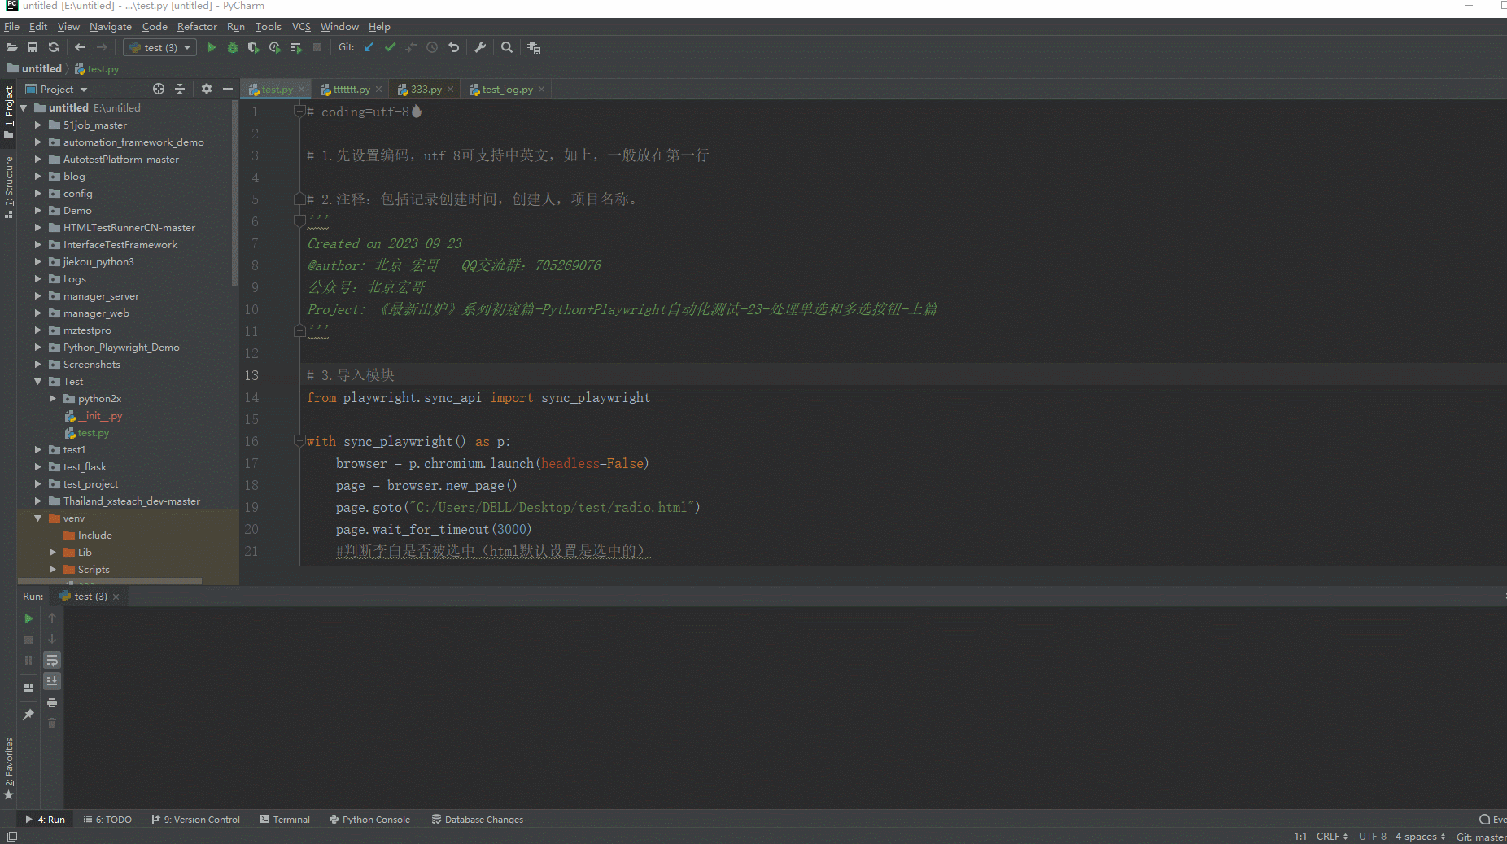Change CRLF line separator in status bar
The image size is (1507, 844).
pos(1332,836)
